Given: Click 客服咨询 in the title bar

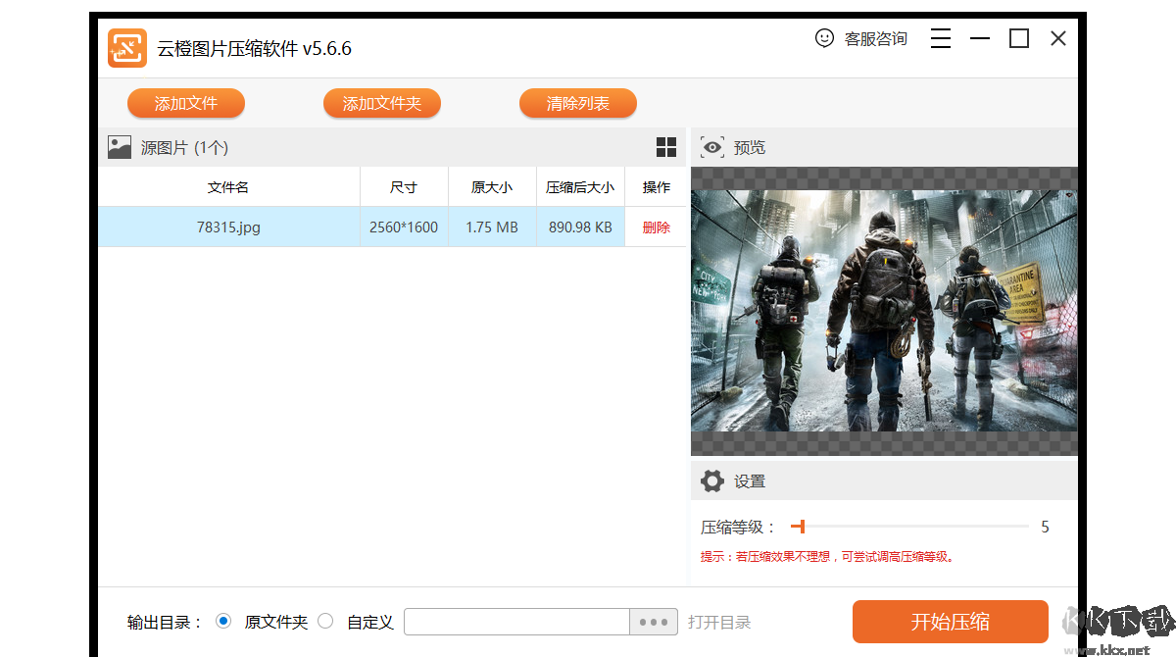Looking at the screenshot, I should point(874,37).
